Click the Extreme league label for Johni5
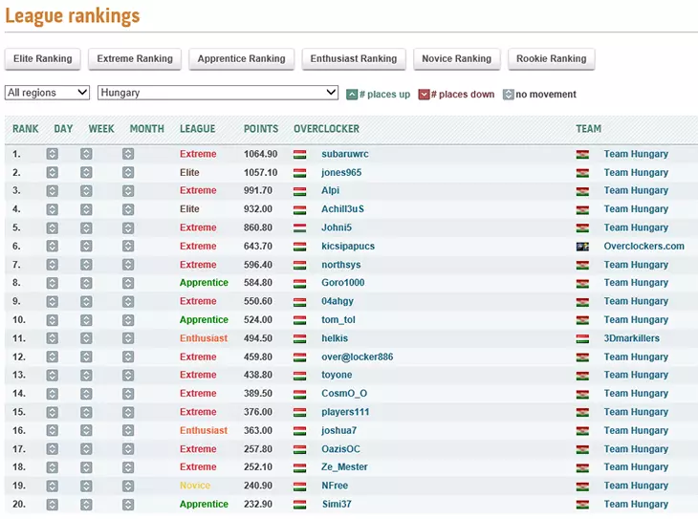Screen dimensions: 698x519 (198, 227)
